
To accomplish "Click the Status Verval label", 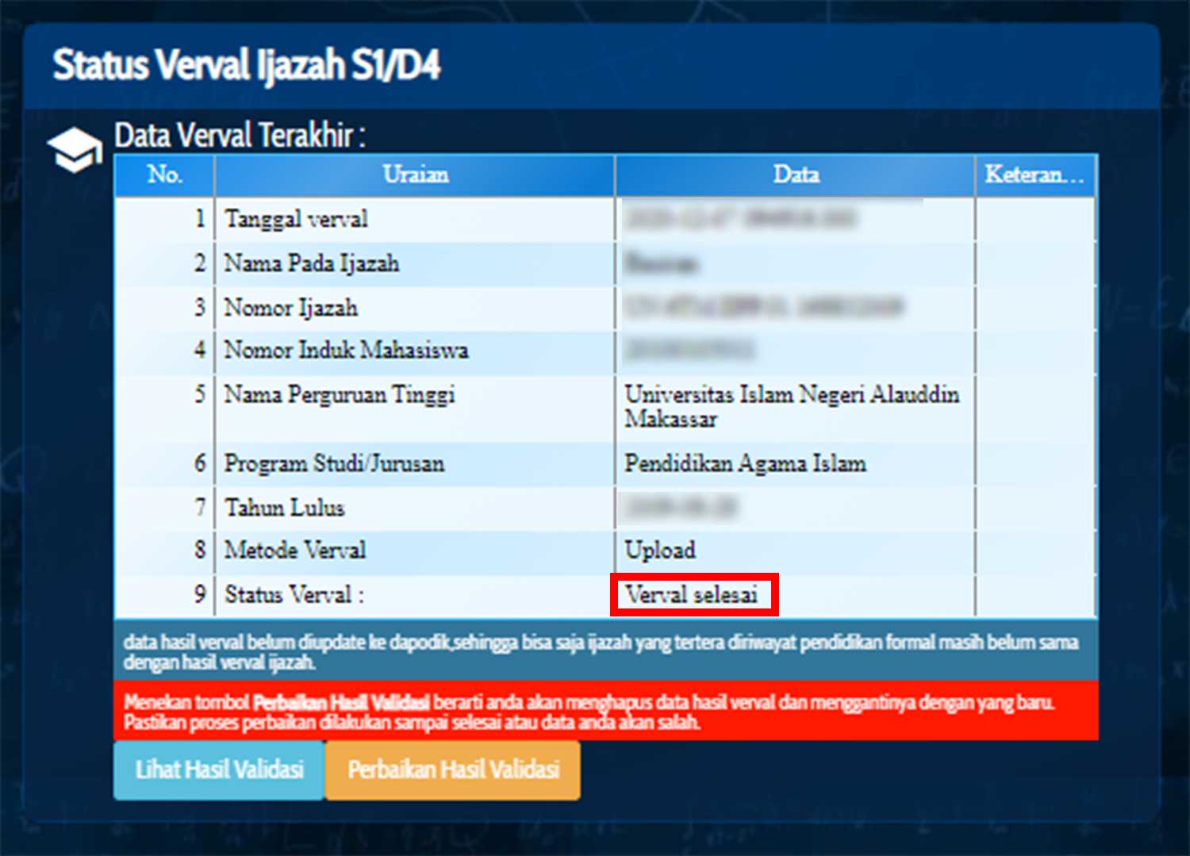I will [294, 594].
